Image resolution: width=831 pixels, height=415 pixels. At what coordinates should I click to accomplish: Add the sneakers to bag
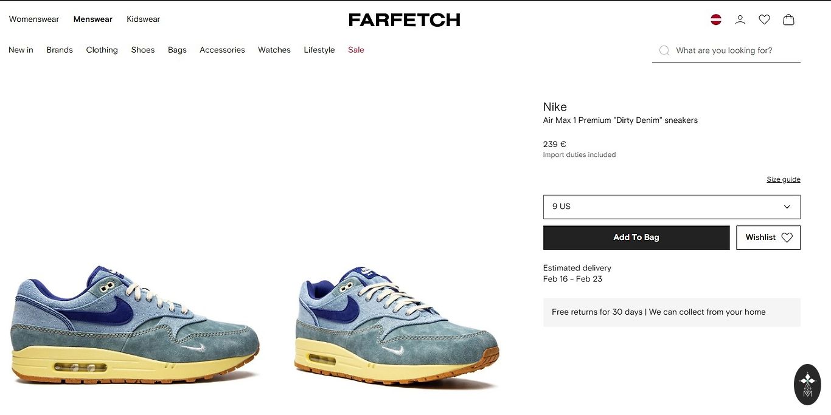coord(636,238)
